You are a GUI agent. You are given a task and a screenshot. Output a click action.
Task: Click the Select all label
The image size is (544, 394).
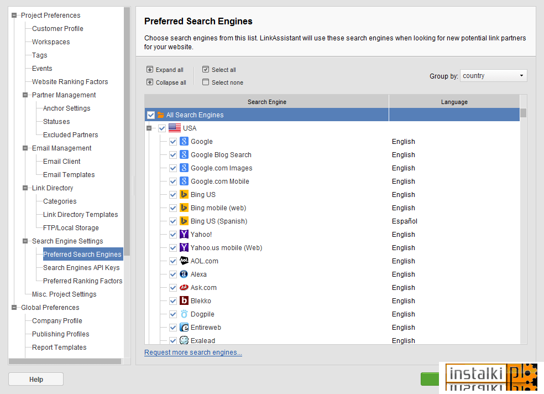coord(224,70)
